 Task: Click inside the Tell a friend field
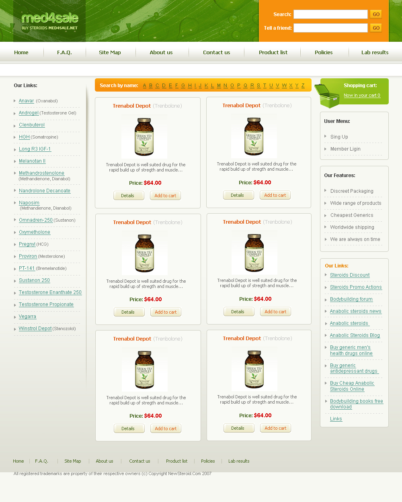click(x=330, y=28)
